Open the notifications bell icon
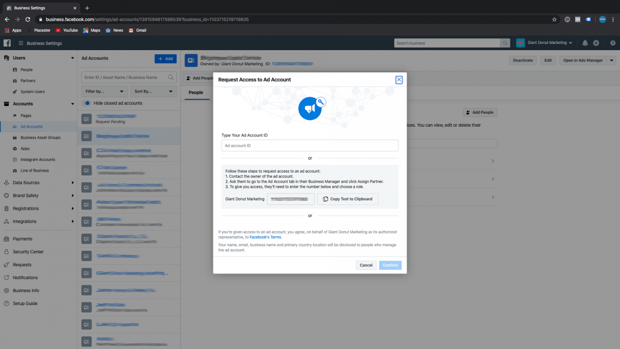This screenshot has width=620, height=349. pos(585,43)
